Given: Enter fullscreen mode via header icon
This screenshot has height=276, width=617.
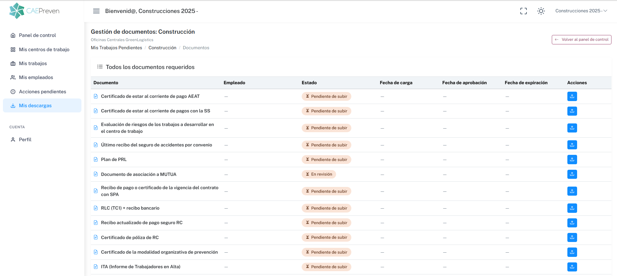Looking at the screenshot, I should coord(524,11).
